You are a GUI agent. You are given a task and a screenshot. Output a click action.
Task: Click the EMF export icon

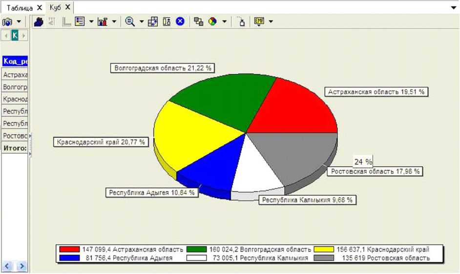[x=259, y=21]
